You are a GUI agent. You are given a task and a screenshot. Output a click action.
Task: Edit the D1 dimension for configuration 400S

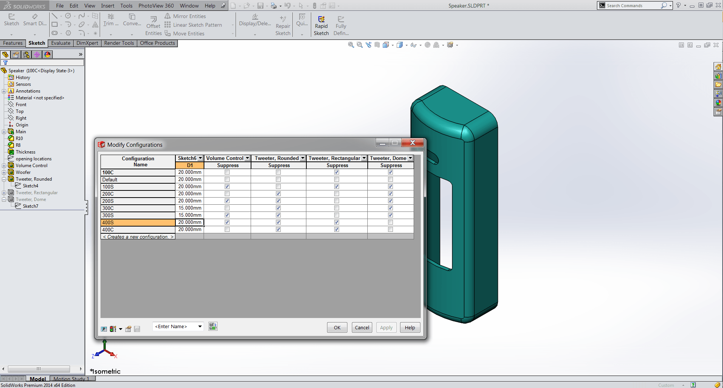pyautogui.click(x=189, y=222)
